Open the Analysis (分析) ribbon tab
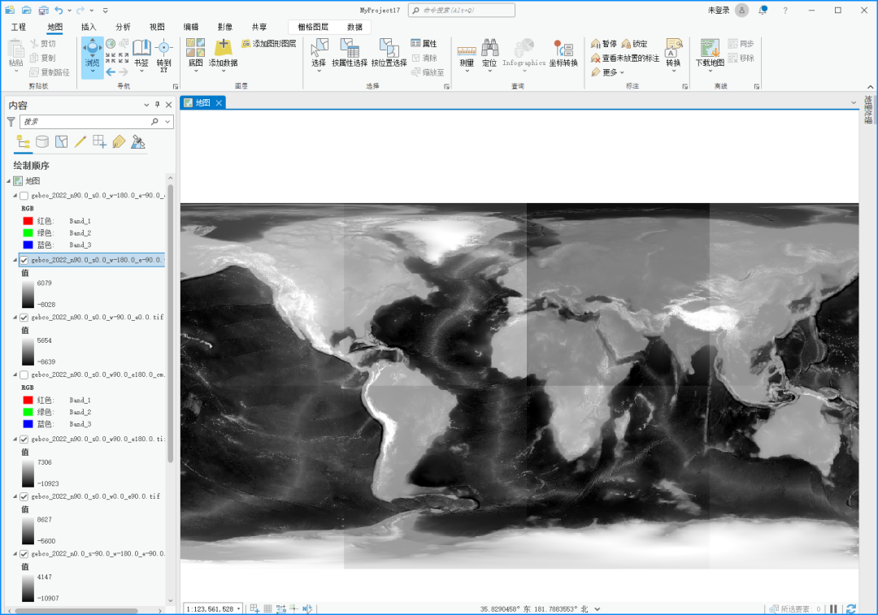Screen dimensions: 878x615 pos(123,27)
